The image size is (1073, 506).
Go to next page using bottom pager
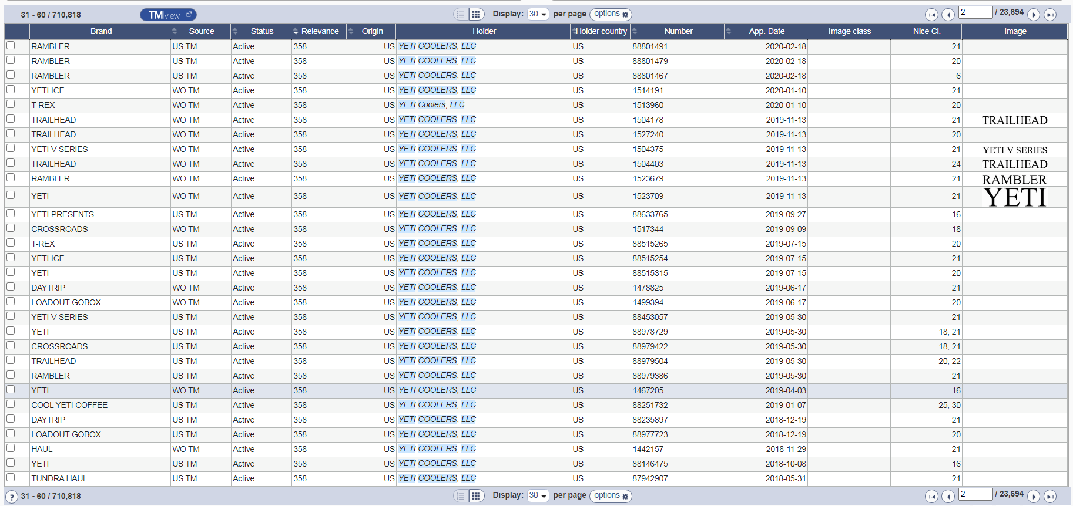click(x=1034, y=497)
